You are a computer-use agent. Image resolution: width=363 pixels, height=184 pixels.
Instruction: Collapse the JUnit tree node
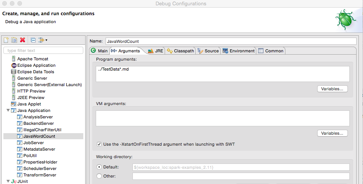8,181
